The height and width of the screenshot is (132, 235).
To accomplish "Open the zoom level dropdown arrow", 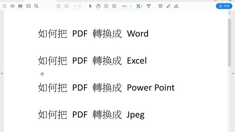I will 131,6.
